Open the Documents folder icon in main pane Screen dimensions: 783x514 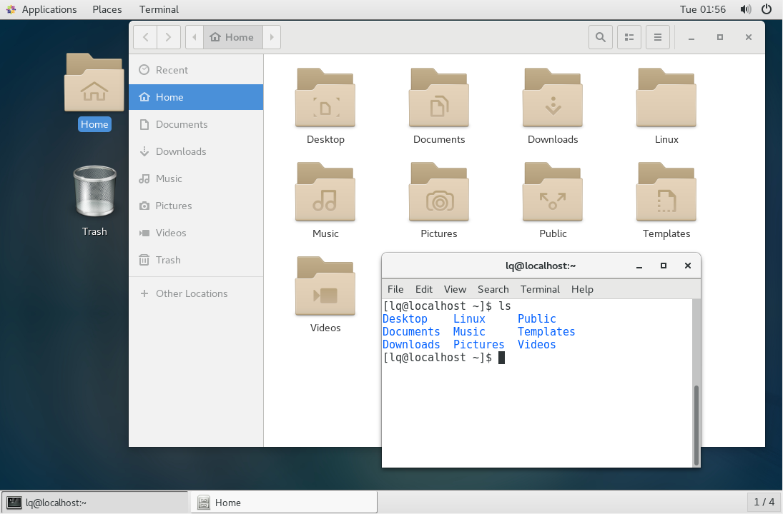(439, 98)
